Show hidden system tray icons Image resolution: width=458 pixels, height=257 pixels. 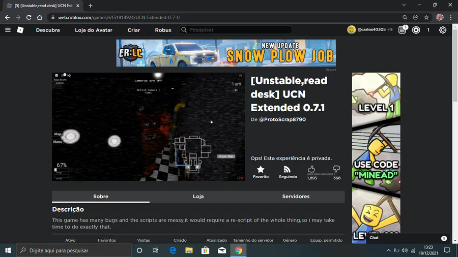pos(388,250)
